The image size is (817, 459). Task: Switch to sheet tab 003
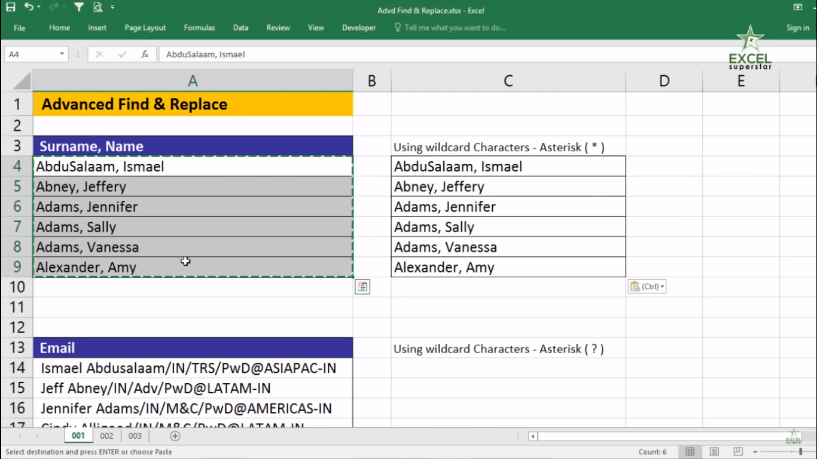[135, 436]
